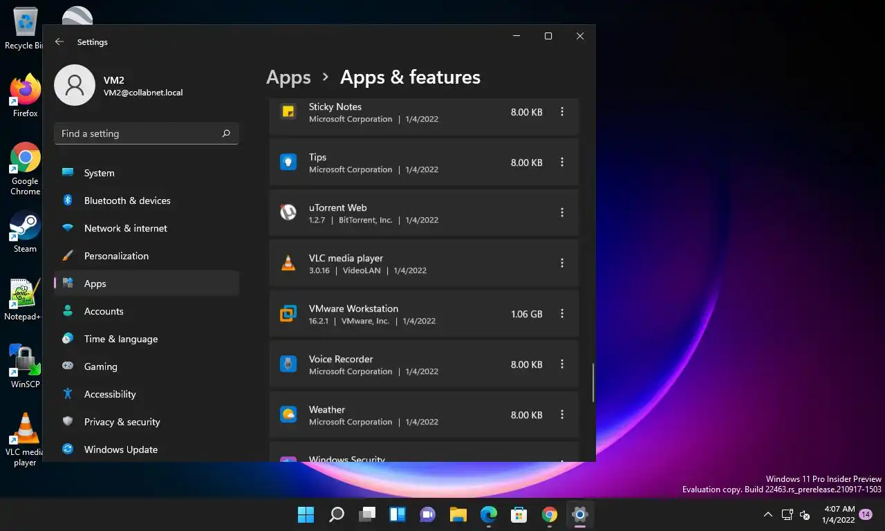
Task: Click the Sticky Notes app icon
Action: click(x=288, y=112)
